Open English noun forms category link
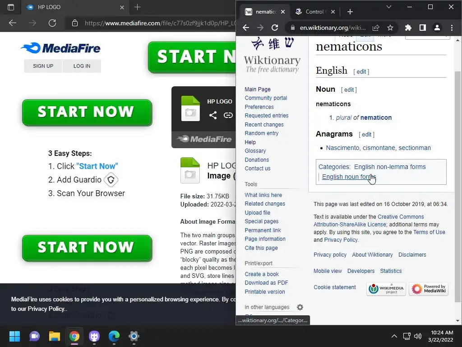Screen dimensions: 462x347 [349, 177]
